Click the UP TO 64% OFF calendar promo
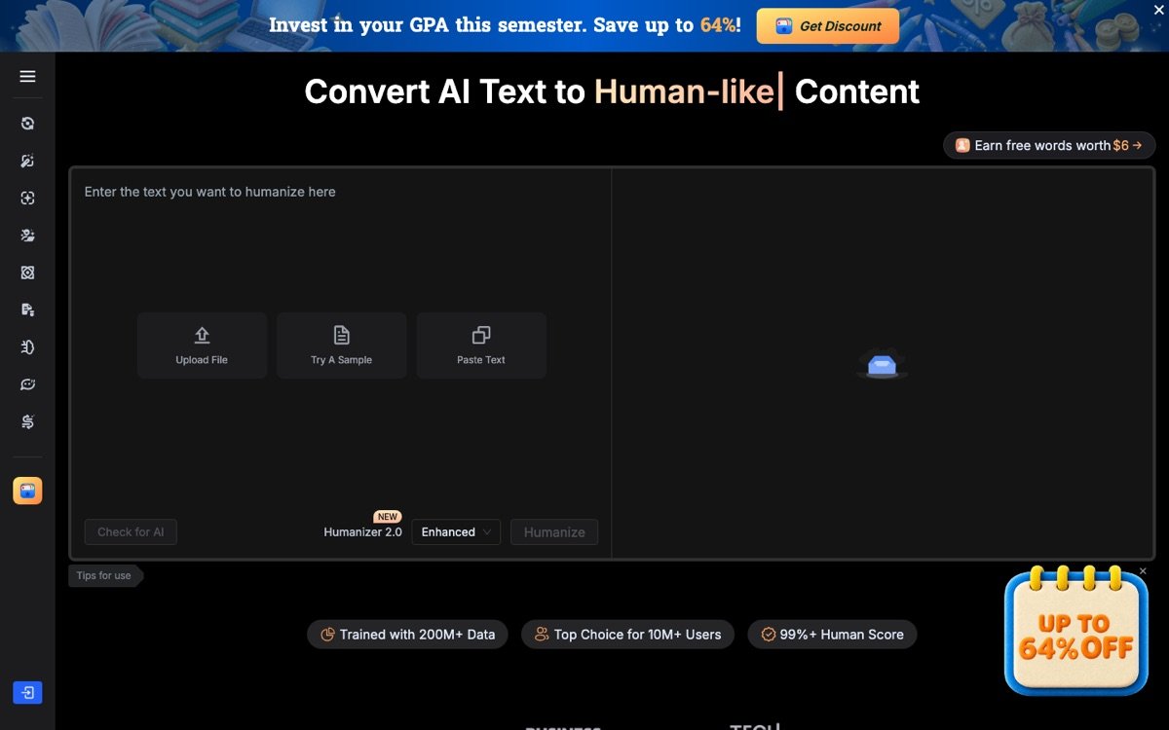The image size is (1169, 730). [1076, 632]
